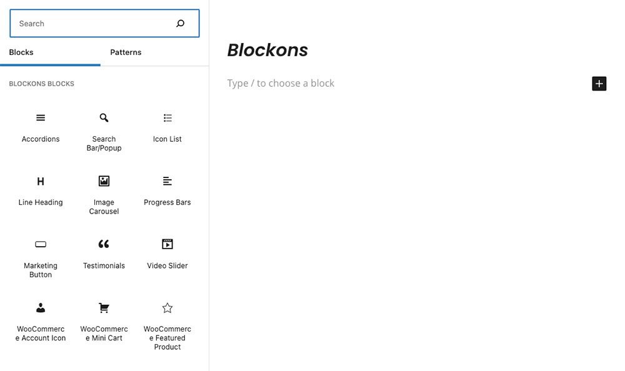
Task: Focus the block Search input field
Action: [x=104, y=24]
